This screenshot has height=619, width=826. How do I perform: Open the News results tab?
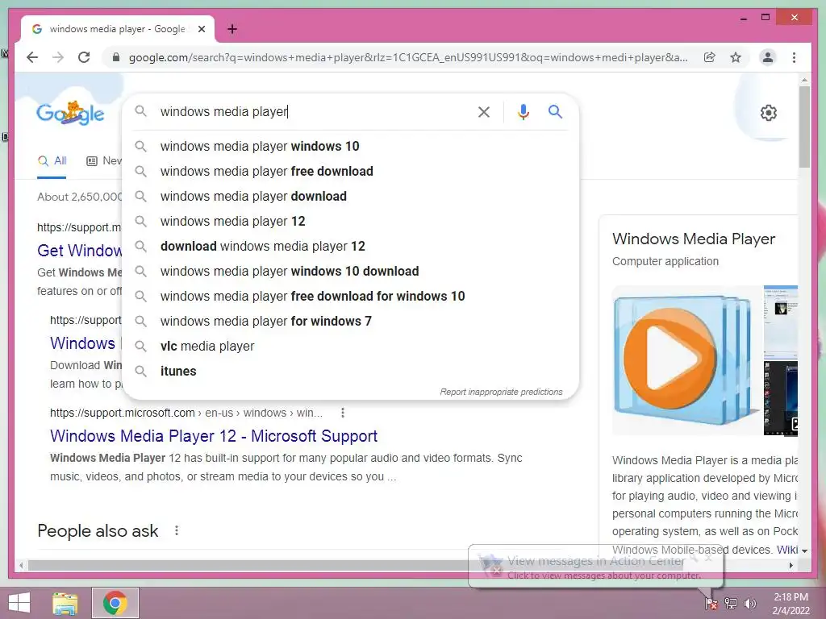click(x=104, y=161)
